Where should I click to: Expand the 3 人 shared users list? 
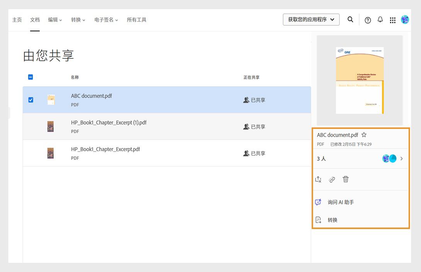(x=401, y=158)
